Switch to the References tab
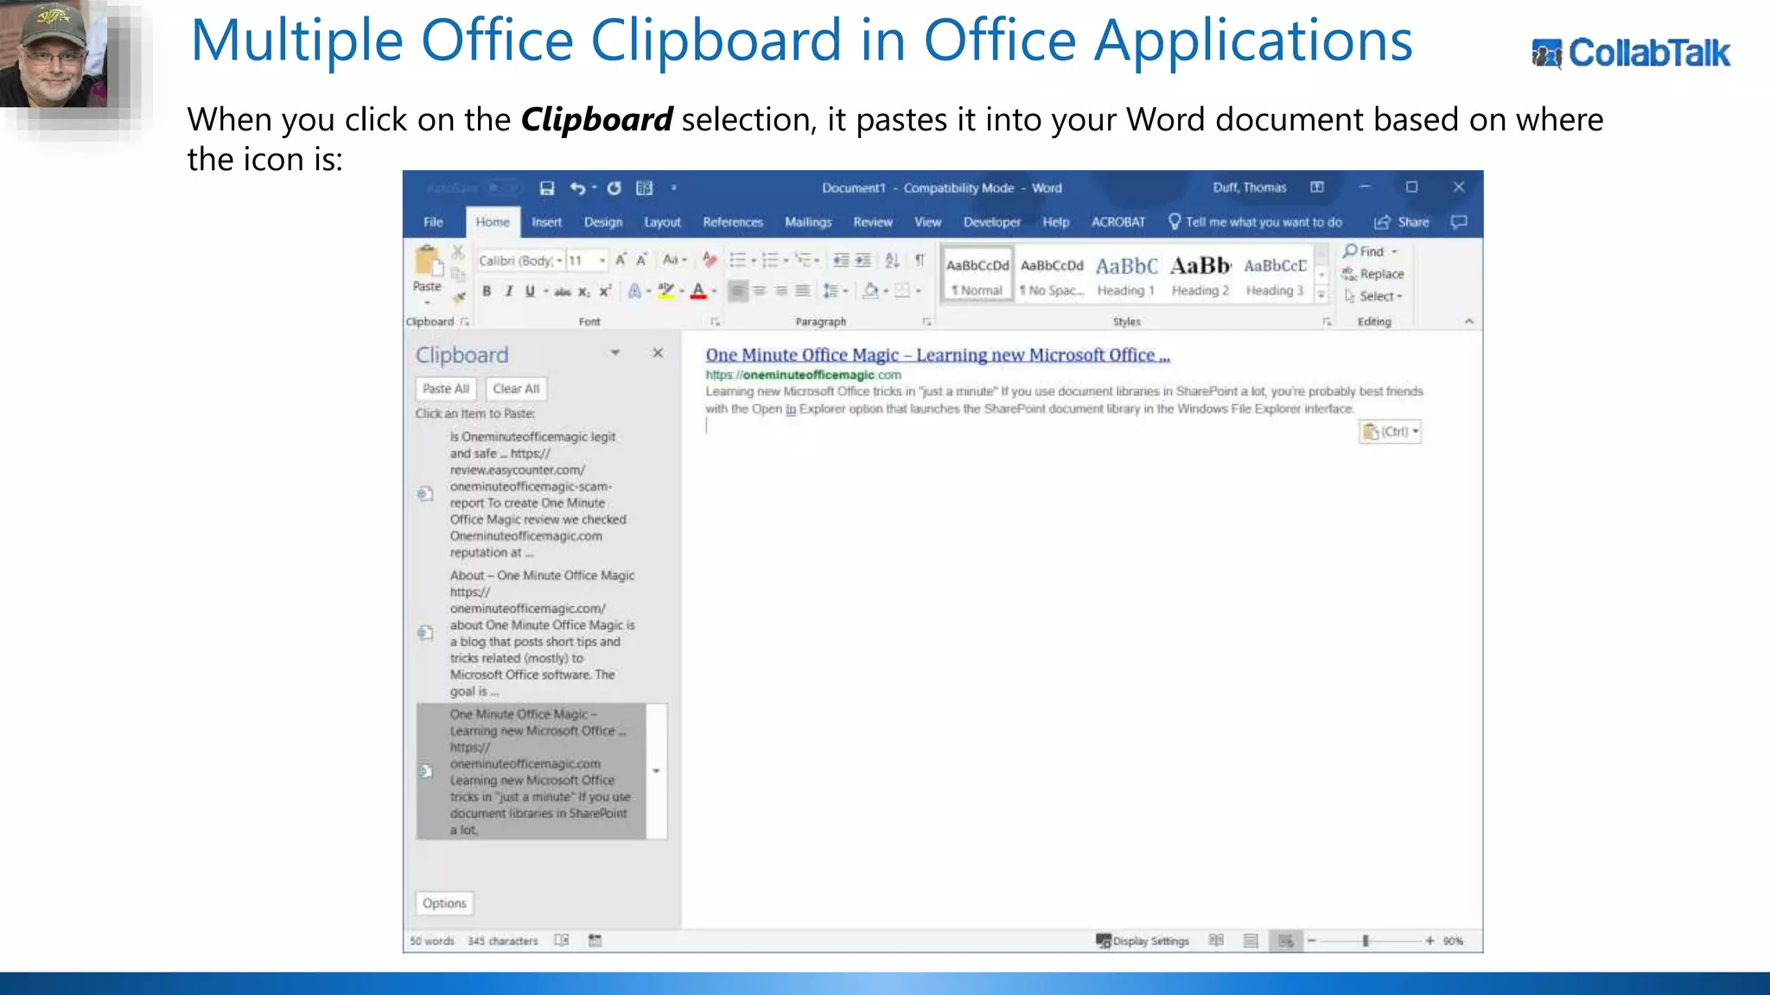The height and width of the screenshot is (995, 1770). (x=733, y=222)
